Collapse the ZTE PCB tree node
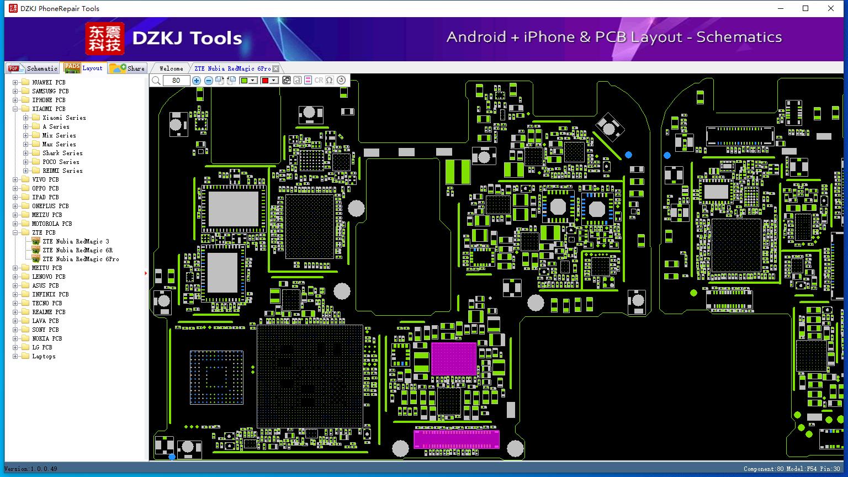This screenshot has width=848, height=477. coord(15,232)
